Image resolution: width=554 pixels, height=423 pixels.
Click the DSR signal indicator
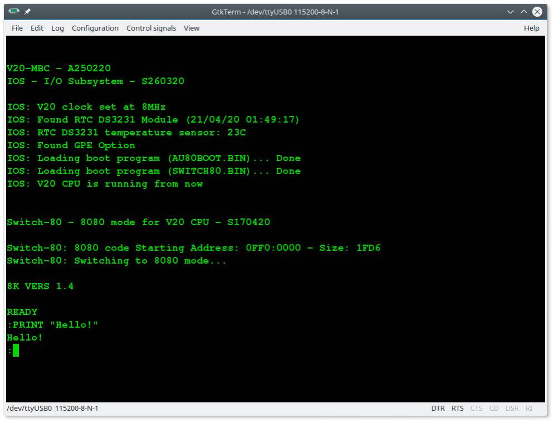coord(512,409)
